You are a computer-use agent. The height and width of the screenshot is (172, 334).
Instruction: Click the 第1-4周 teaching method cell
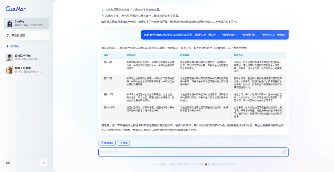coord(259,67)
